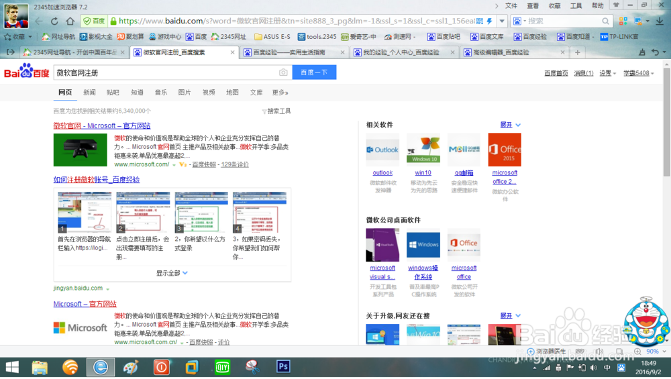Click the camera image-search icon in search box

click(x=283, y=72)
